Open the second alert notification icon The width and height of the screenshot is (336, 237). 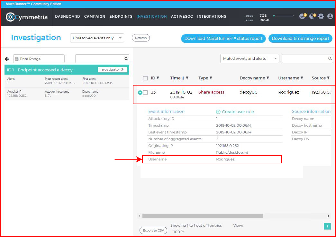[x=313, y=16]
